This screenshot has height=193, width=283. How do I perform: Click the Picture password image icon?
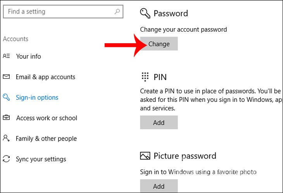pos(145,156)
